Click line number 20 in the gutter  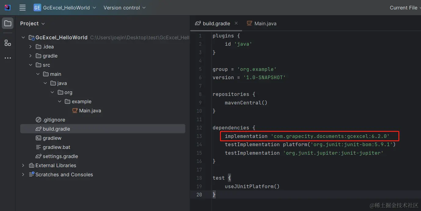point(199,195)
